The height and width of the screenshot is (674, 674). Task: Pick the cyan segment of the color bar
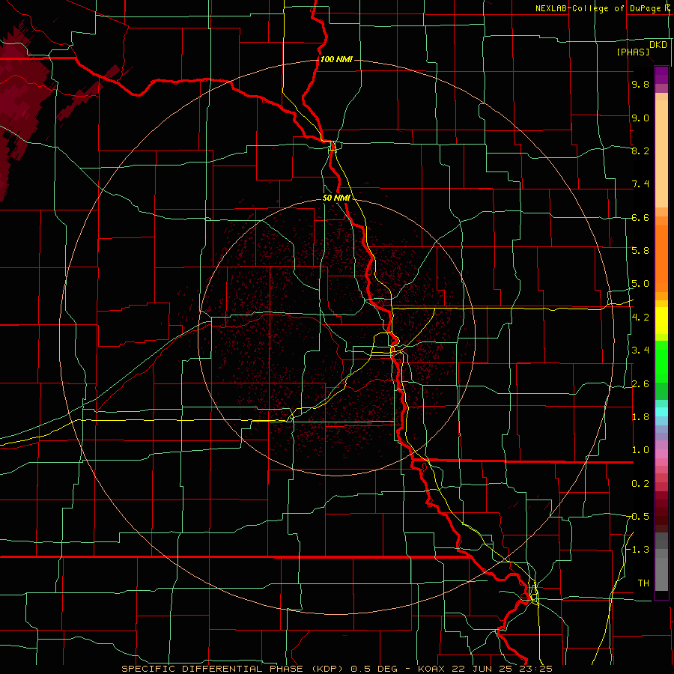(661, 412)
